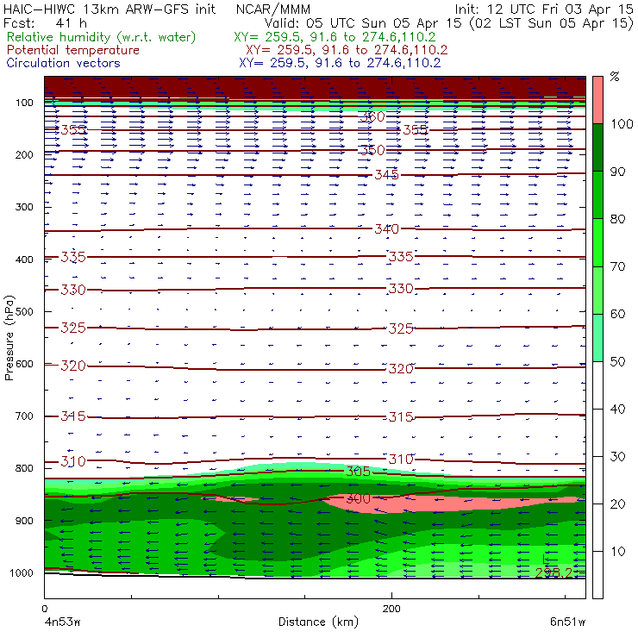Click the blue 'Circulation vectors' legend label
This screenshot has width=638, height=638.
pyautogui.click(x=64, y=63)
